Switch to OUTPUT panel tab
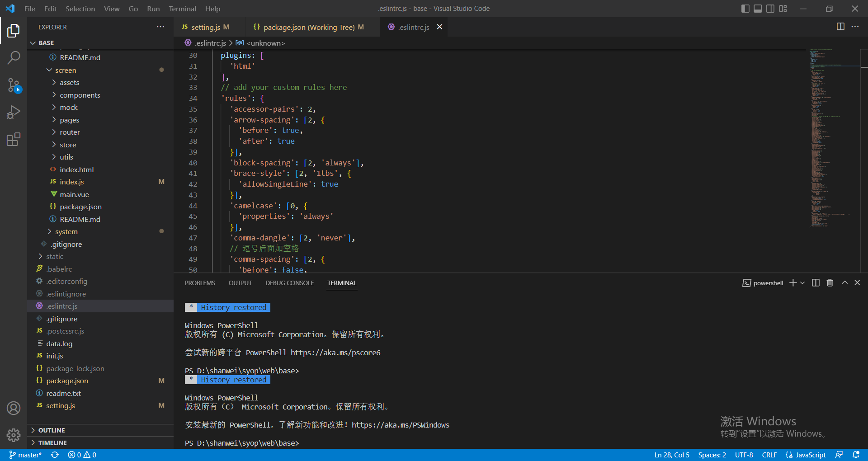This screenshot has height=461, width=868. 240,283
